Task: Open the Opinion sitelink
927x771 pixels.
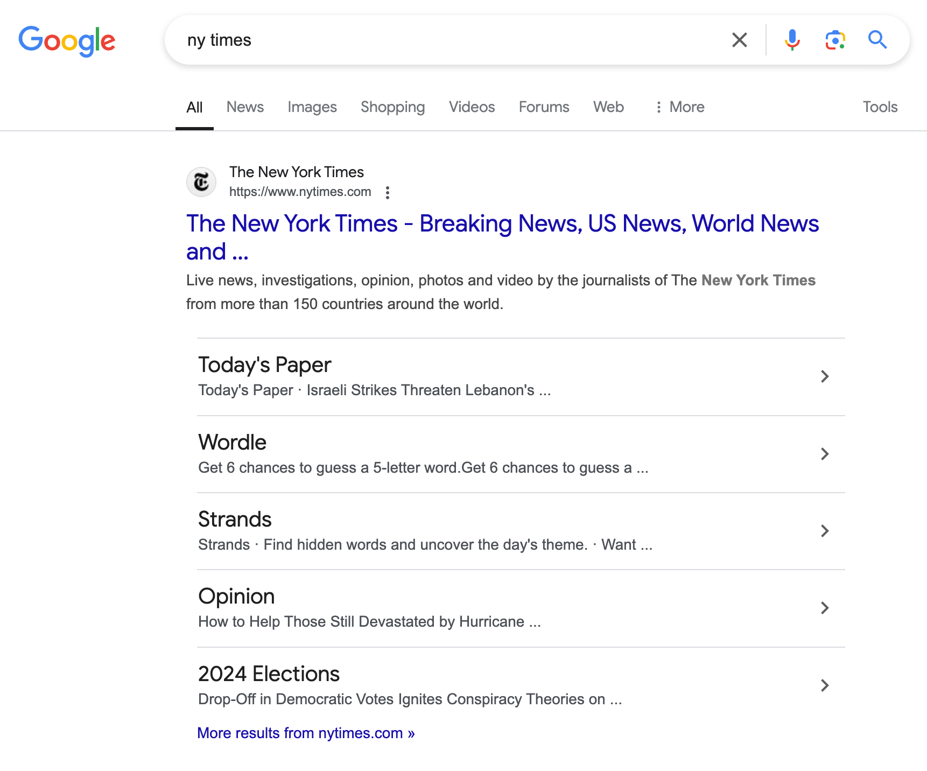Action: [237, 597]
